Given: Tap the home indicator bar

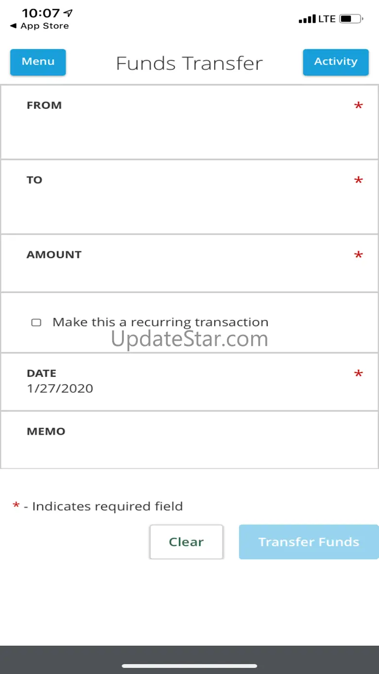Looking at the screenshot, I should pyautogui.click(x=189, y=666).
